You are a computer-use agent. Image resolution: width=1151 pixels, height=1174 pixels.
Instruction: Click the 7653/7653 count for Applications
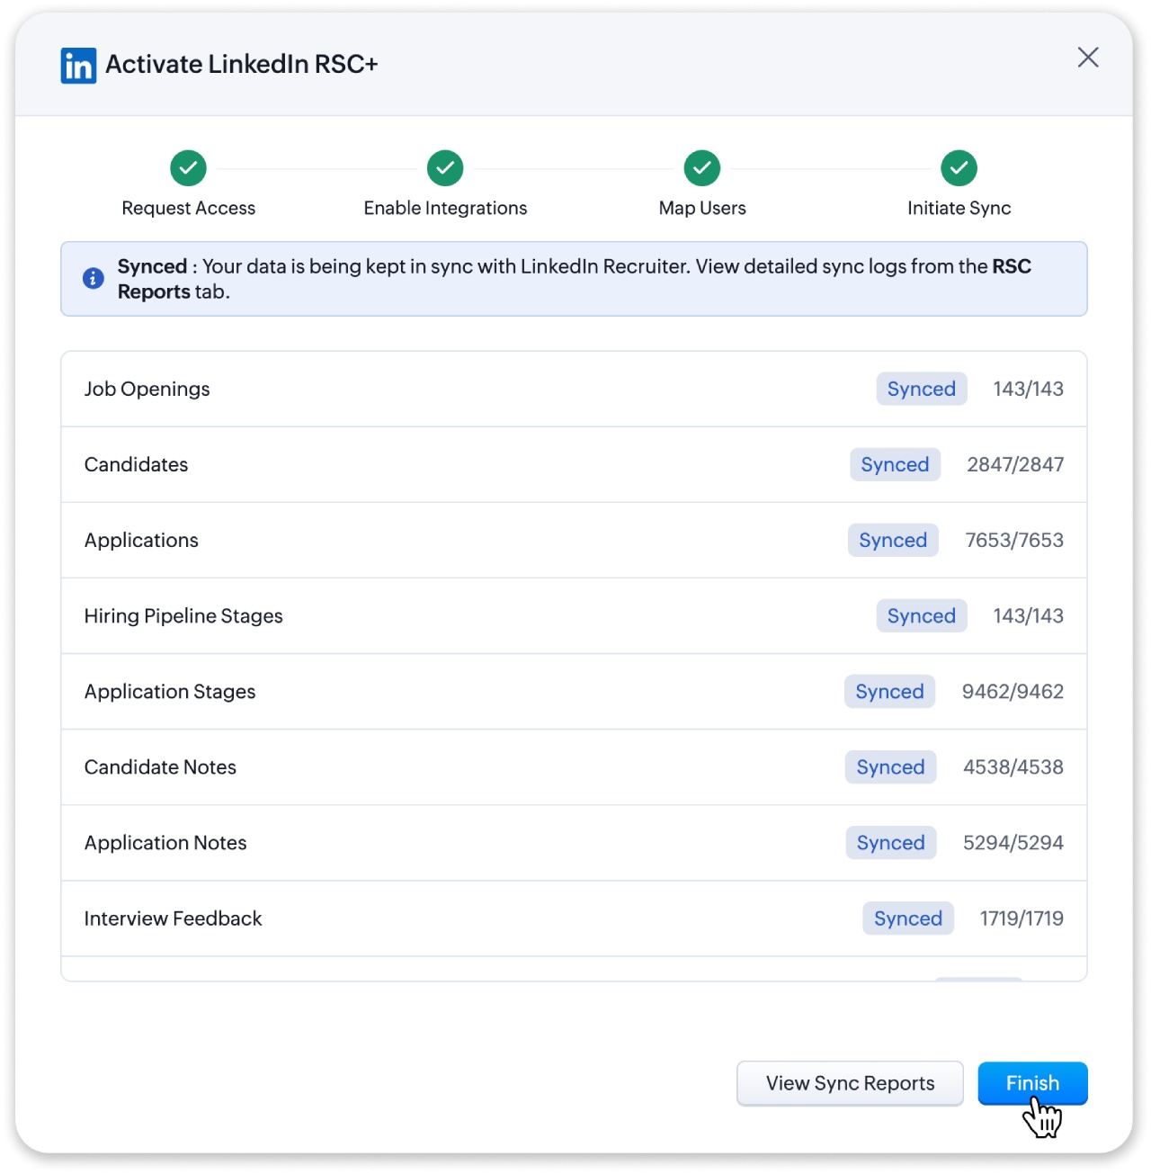click(x=1014, y=540)
